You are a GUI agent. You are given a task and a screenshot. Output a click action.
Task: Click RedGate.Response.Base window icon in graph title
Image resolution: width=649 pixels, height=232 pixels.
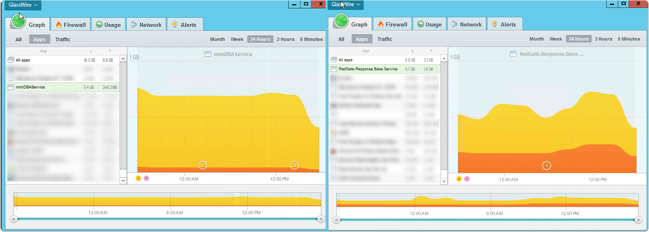pos(513,54)
